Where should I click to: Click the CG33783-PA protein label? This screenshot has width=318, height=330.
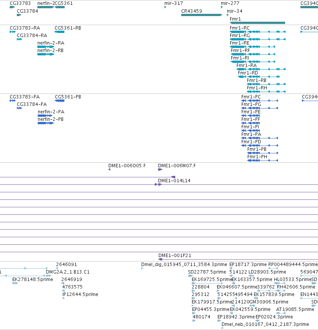pyautogui.click(x=25, y=97)
